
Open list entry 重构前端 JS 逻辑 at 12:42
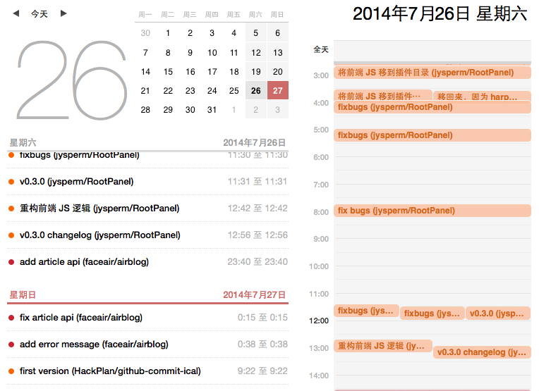point(99,209)
